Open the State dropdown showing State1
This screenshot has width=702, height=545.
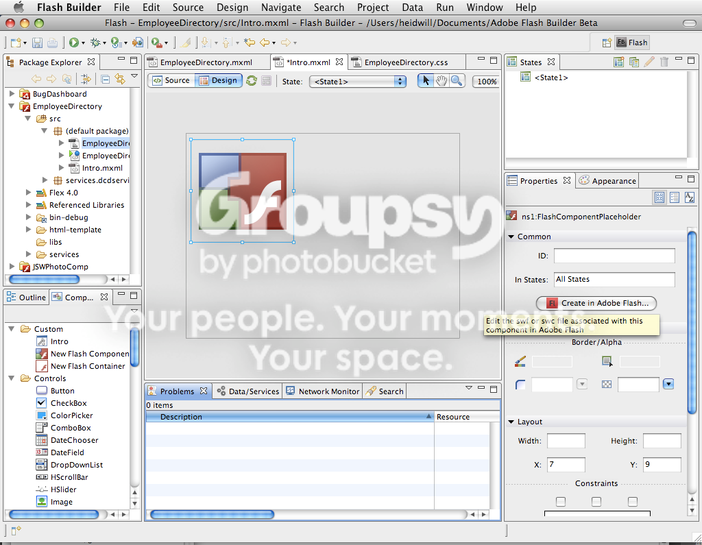tap(358, 82)
